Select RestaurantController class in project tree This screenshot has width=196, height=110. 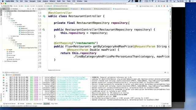pos(26,32)
